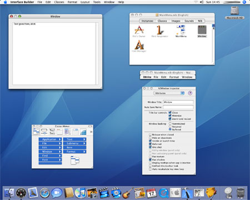Open the Cocoa Data Views palette icon
This screenshot has width=250, height=200.
(x=67, y=132)
